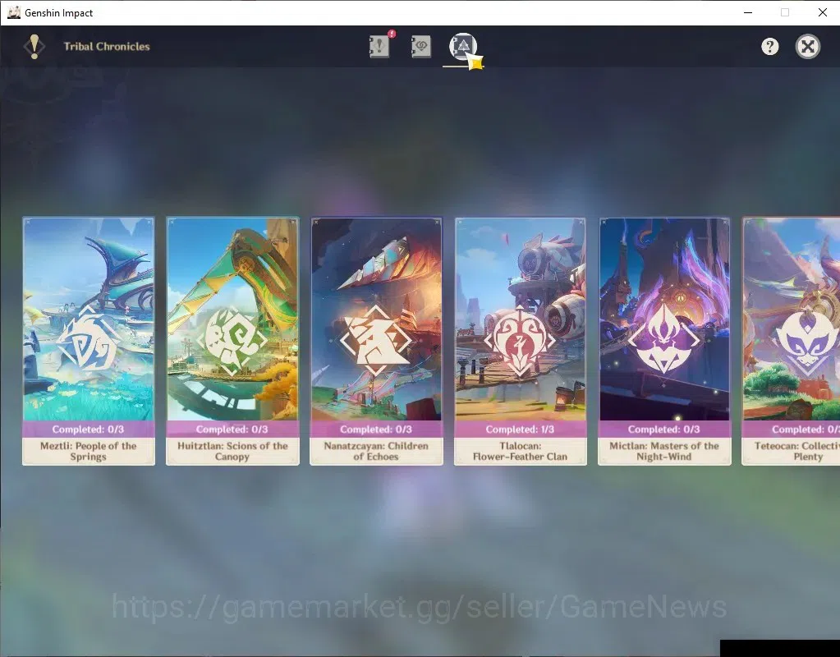Click the 'Mictlan: Masters of the Night-Wind' label

(663, 451)
